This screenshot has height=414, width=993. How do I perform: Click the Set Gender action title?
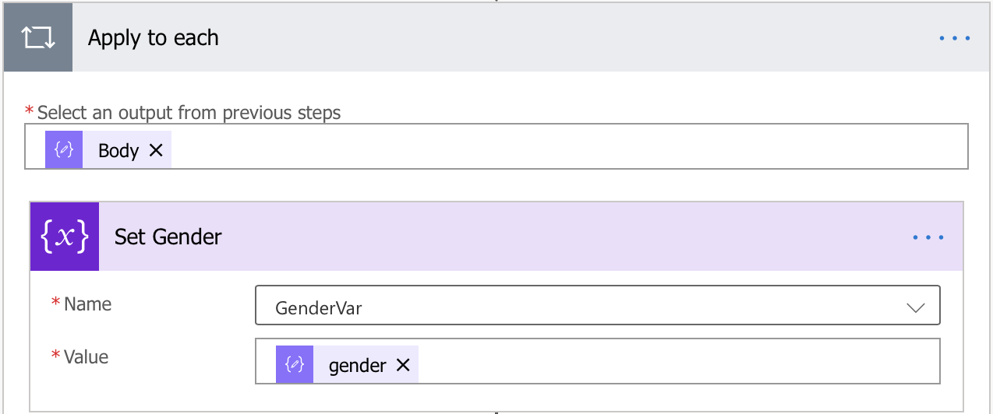click(168, 237)
